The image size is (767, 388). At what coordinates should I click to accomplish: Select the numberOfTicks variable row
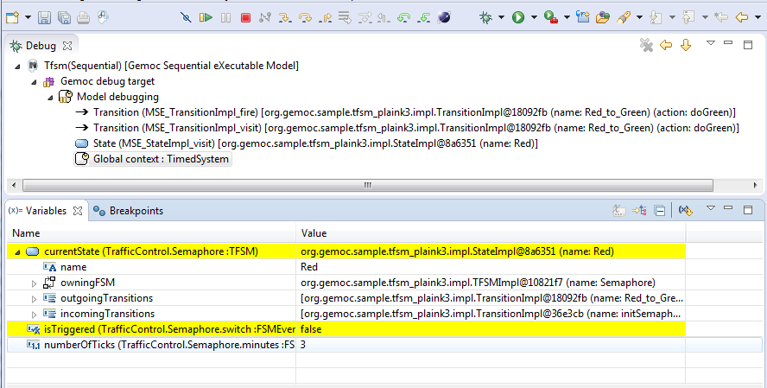[x=155, y=345]
